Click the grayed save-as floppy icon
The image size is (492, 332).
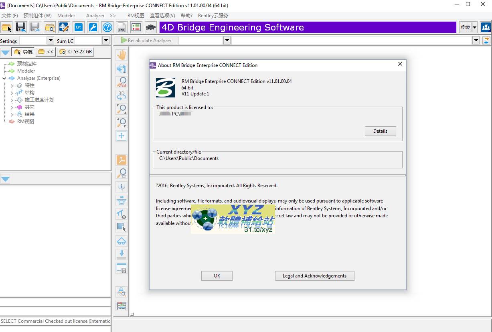(35, 27)
